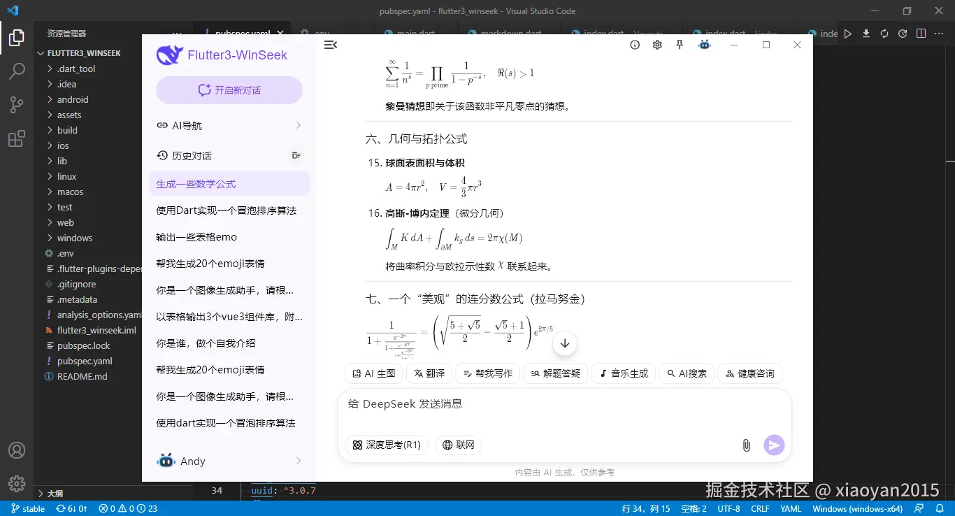Click the purple send message icon
This screenshot has height=516, width=955.
click(x=774, y=445)
